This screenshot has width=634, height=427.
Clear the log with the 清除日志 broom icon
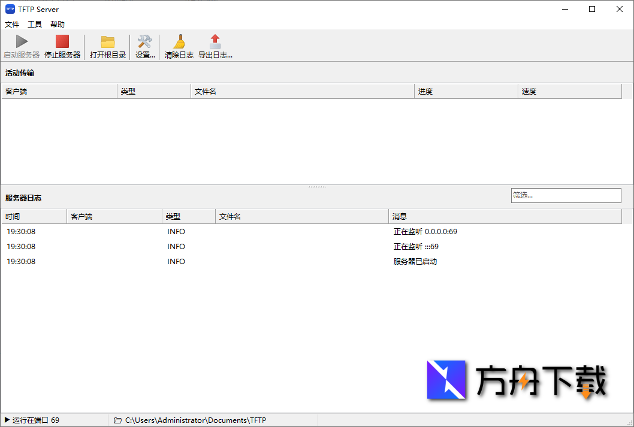pyautogui.click(x=179, y=41)
